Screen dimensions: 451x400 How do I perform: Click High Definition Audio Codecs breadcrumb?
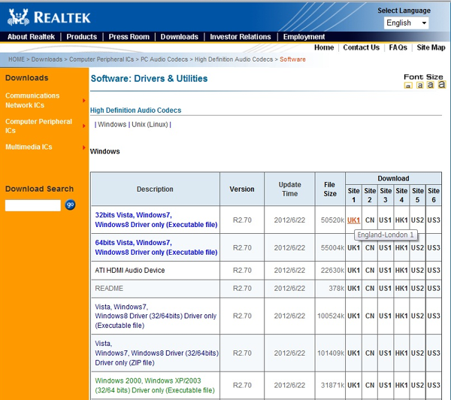(x=234, y=59)
